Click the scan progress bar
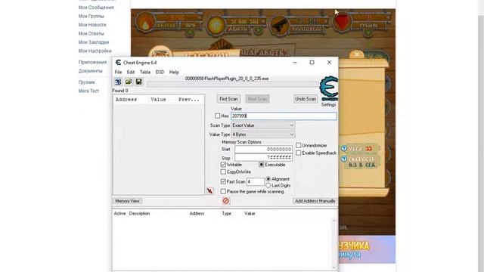The width and height of the screenshot is (484, 272). pos(233,85)
